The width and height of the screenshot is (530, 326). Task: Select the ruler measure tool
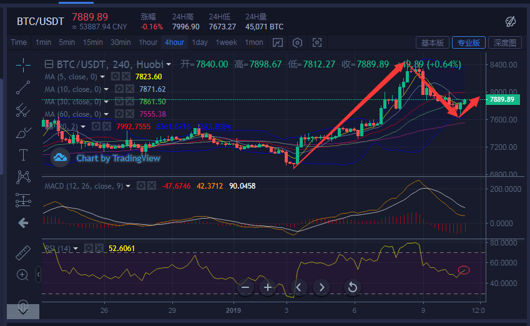[x=23, y=252]
